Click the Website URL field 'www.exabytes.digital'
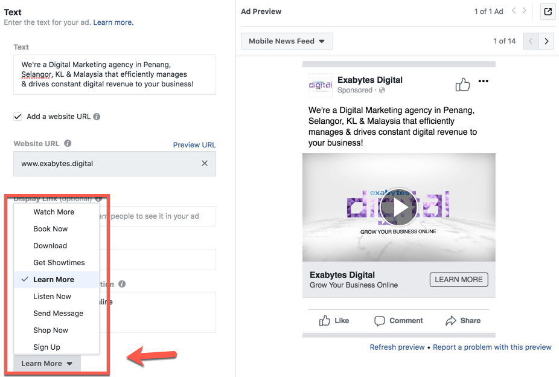The image size is (559, 377). [x=115, y=164]
